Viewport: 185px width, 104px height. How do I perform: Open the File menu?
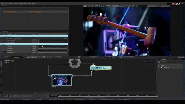[2, 3]
